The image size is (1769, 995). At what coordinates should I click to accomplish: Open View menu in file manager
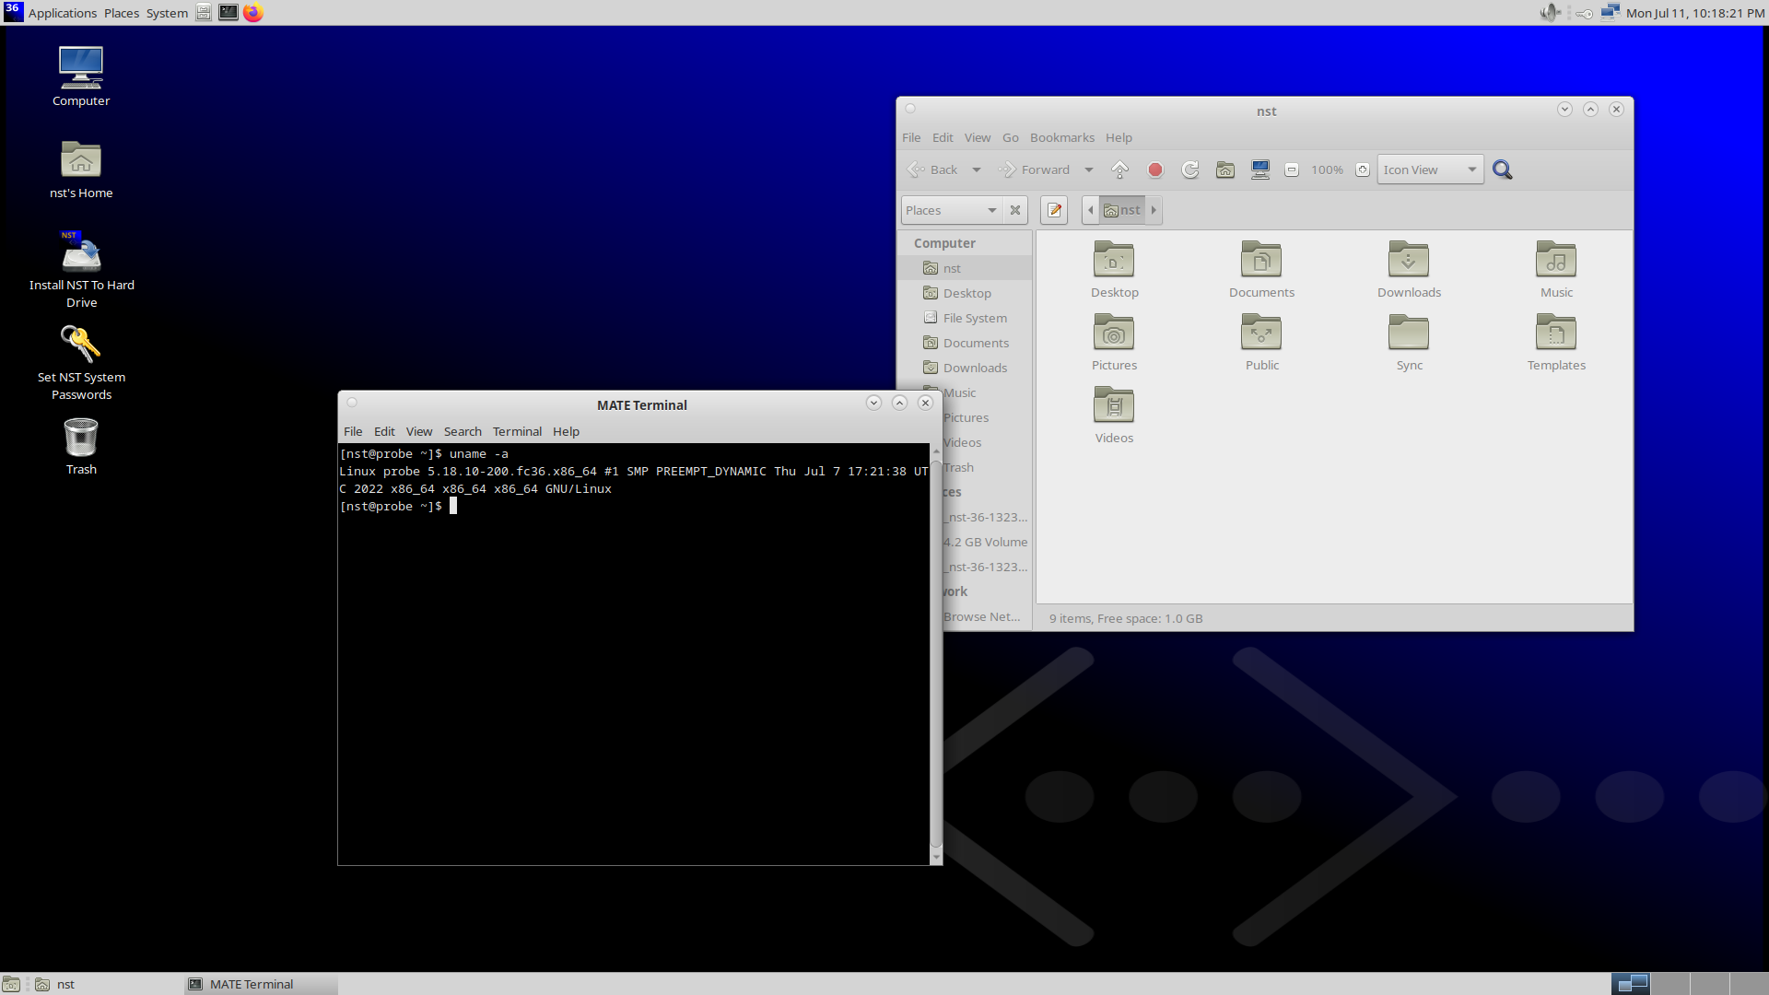pyautogui.click(x=978, y=137)
